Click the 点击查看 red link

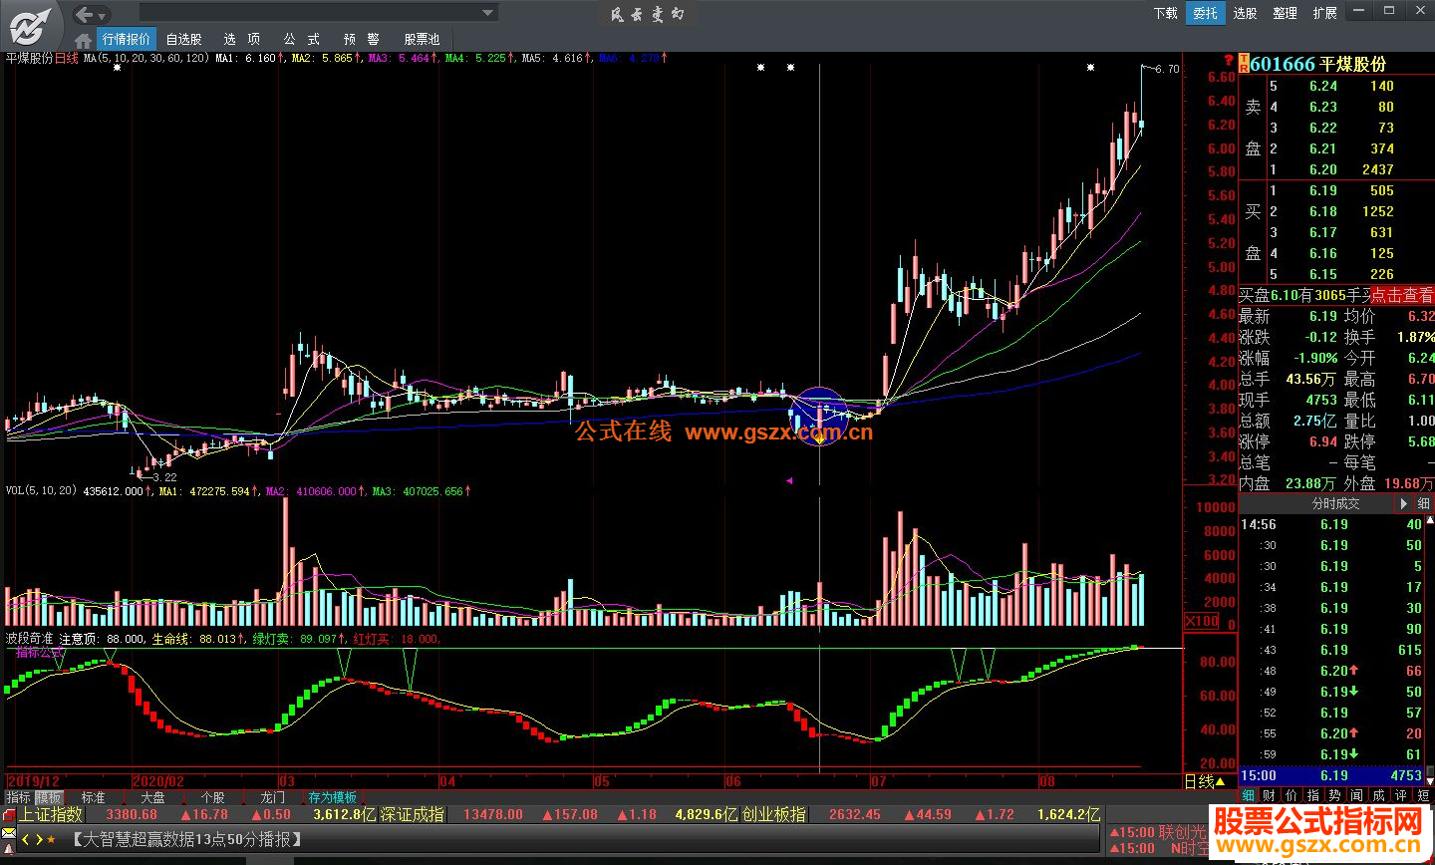click(x=1401, y=295)
